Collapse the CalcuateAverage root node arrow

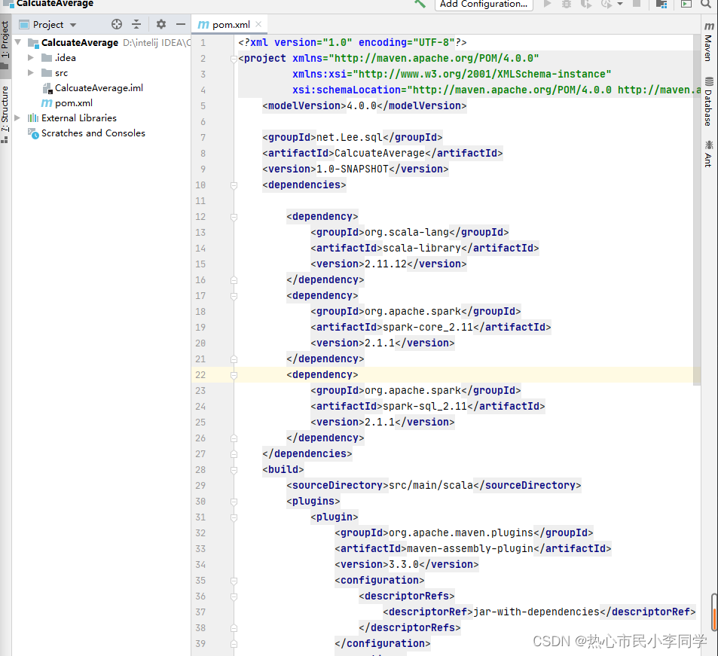tap(18, 43)
